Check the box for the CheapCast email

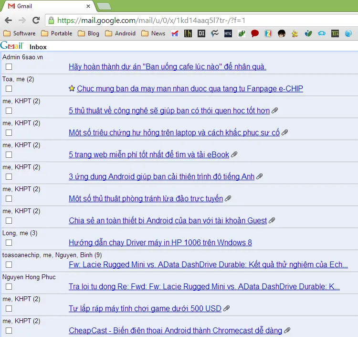pos(9,331)
